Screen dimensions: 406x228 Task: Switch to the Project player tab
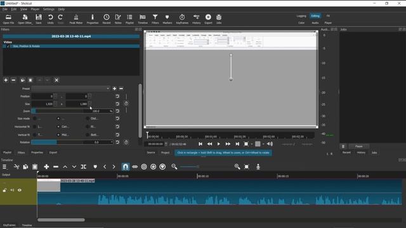(x=165, y=153)
